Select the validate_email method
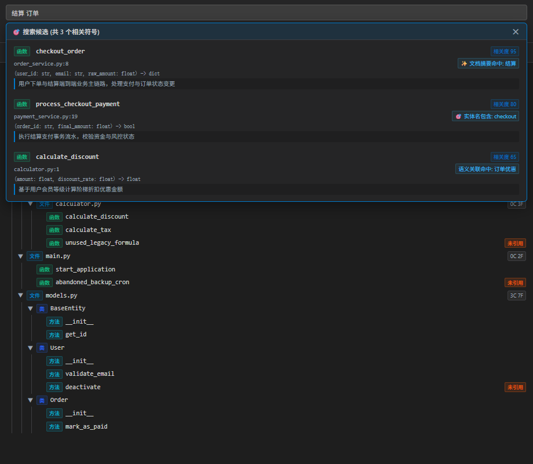 pos(90,374)
